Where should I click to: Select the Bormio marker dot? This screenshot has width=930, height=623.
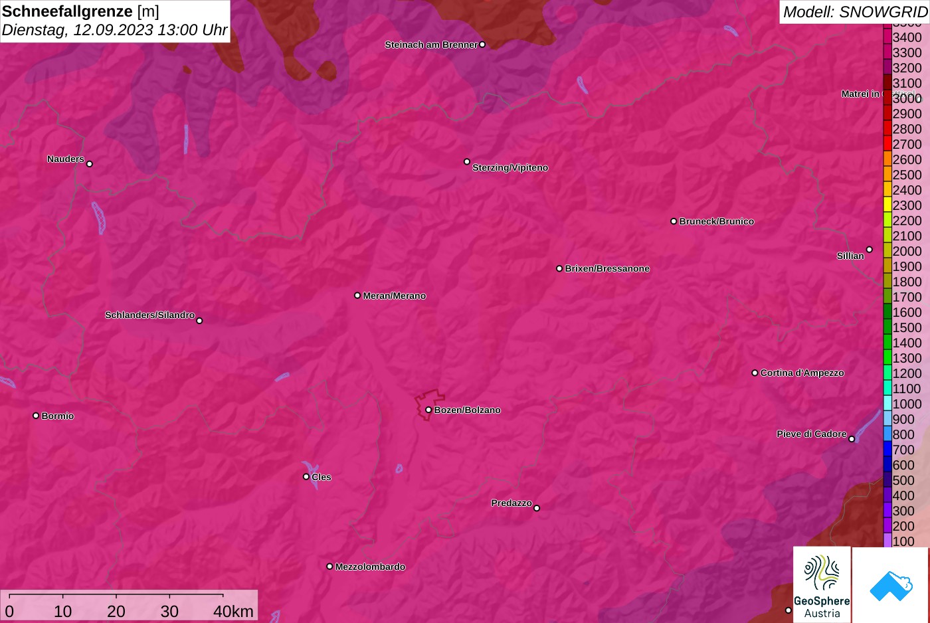(x=36, y=416)
